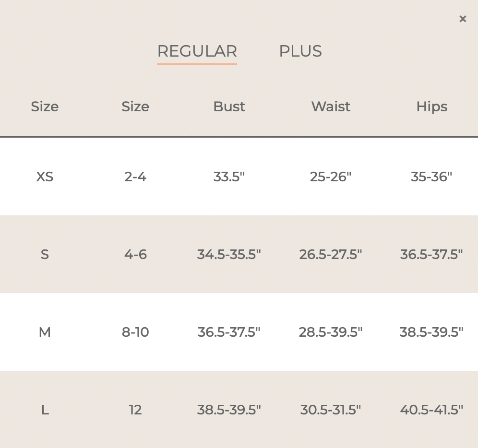This screenshot has width=478, height=448.
Task: Click the 2-4 numeric size cell
Action: point(135,177)
